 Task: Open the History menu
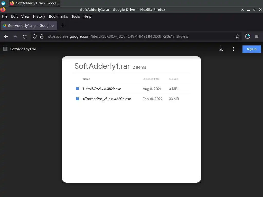[39, 16]
